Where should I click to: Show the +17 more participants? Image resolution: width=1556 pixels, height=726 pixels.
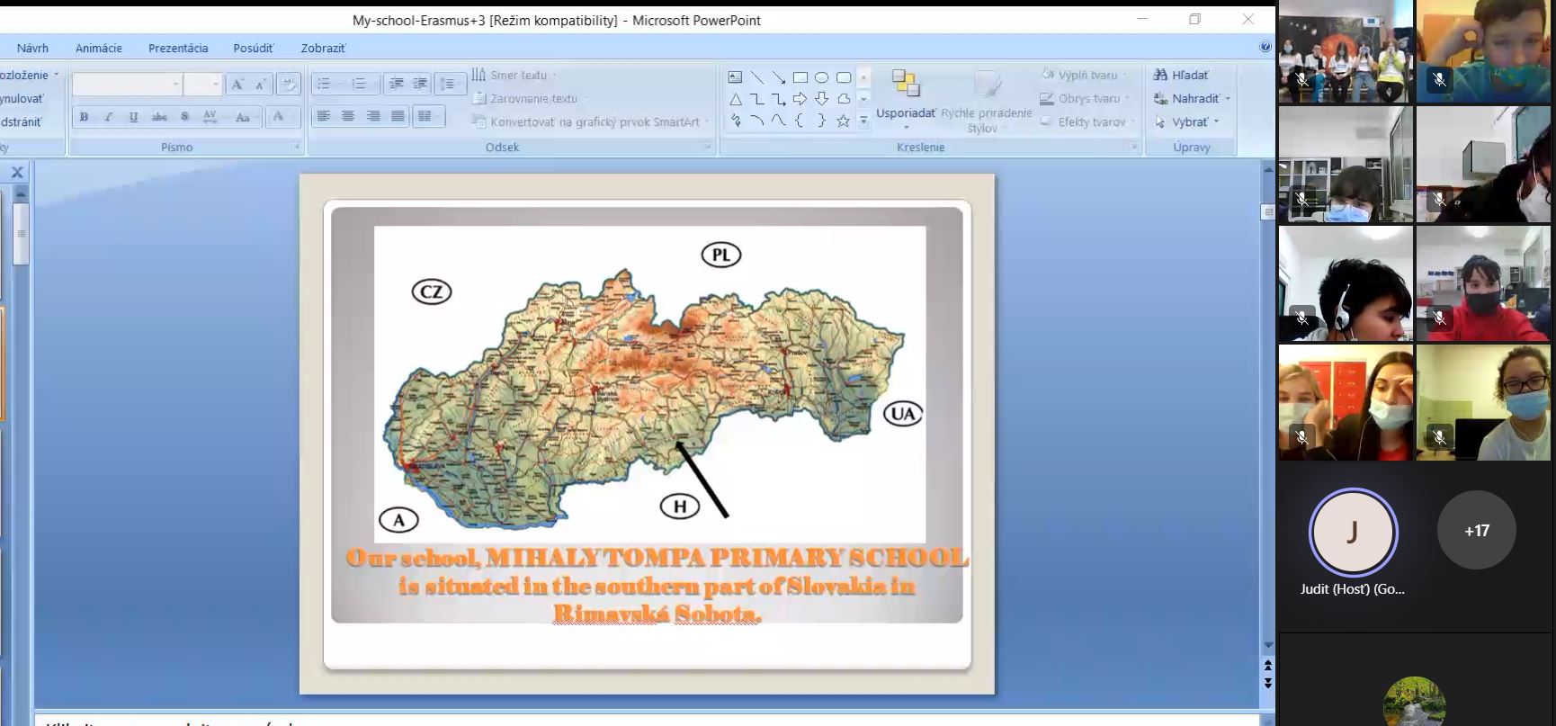coord(1476,531)
